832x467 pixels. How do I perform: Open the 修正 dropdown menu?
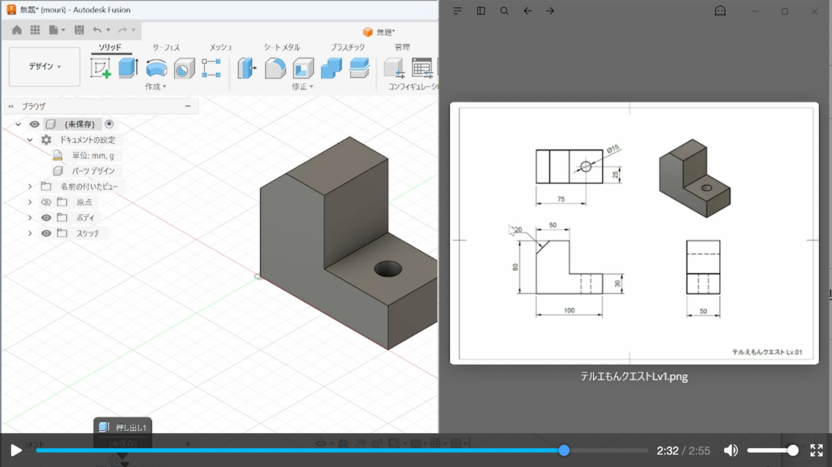(302, 86)
